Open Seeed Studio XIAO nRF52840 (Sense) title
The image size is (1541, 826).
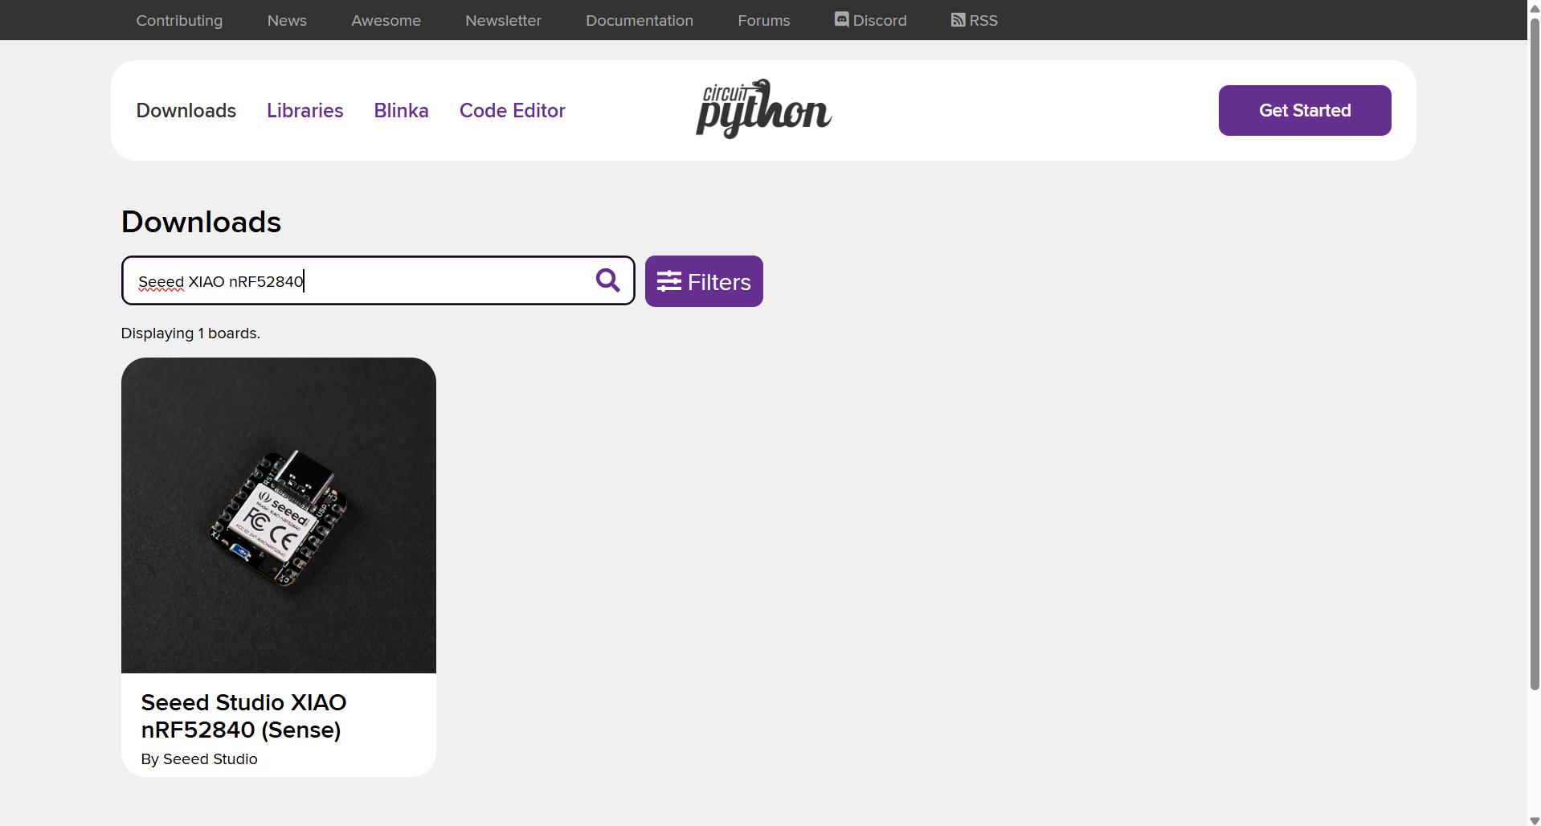243,716
